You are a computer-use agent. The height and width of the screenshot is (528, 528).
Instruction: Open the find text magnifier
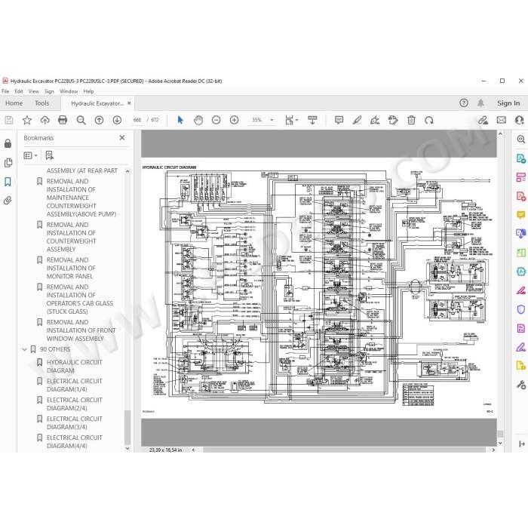pyautogui.click(x=81, y=120)
